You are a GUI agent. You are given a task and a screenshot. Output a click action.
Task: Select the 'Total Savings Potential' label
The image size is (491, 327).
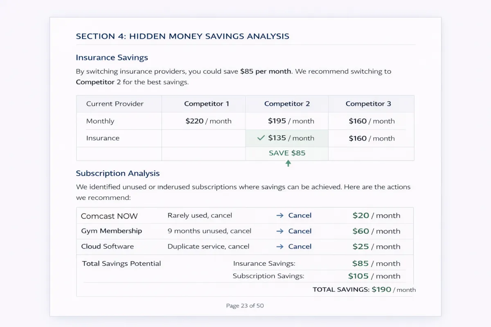coord(122,264)
